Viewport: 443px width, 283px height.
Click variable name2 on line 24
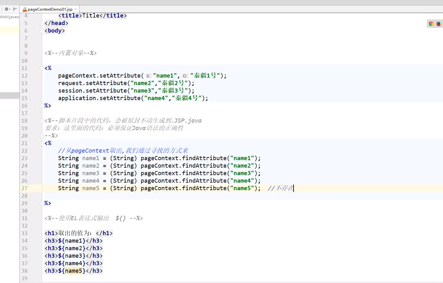[x=91, y=166]
